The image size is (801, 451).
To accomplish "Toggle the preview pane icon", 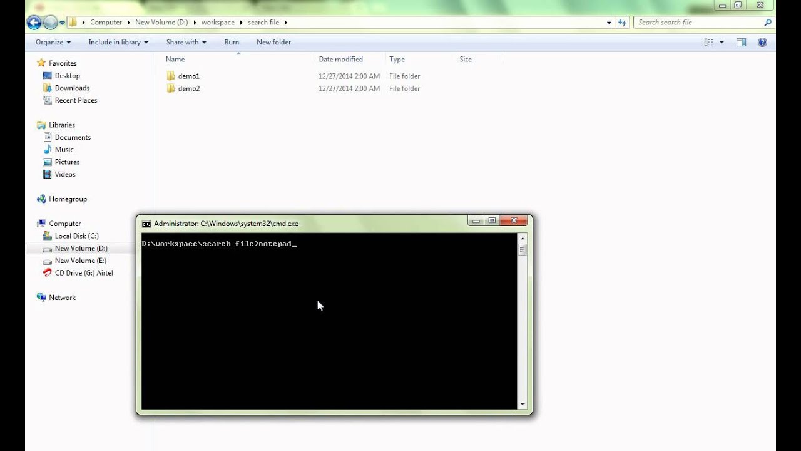I will (x=741, y=43).
